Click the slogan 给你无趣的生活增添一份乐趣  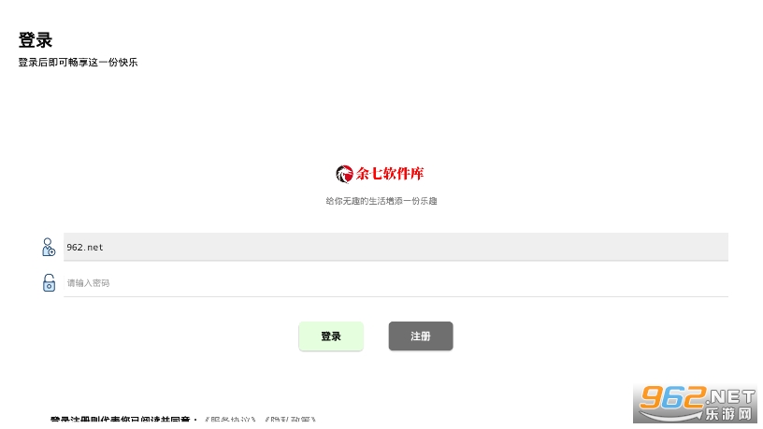tap(381, 201)
